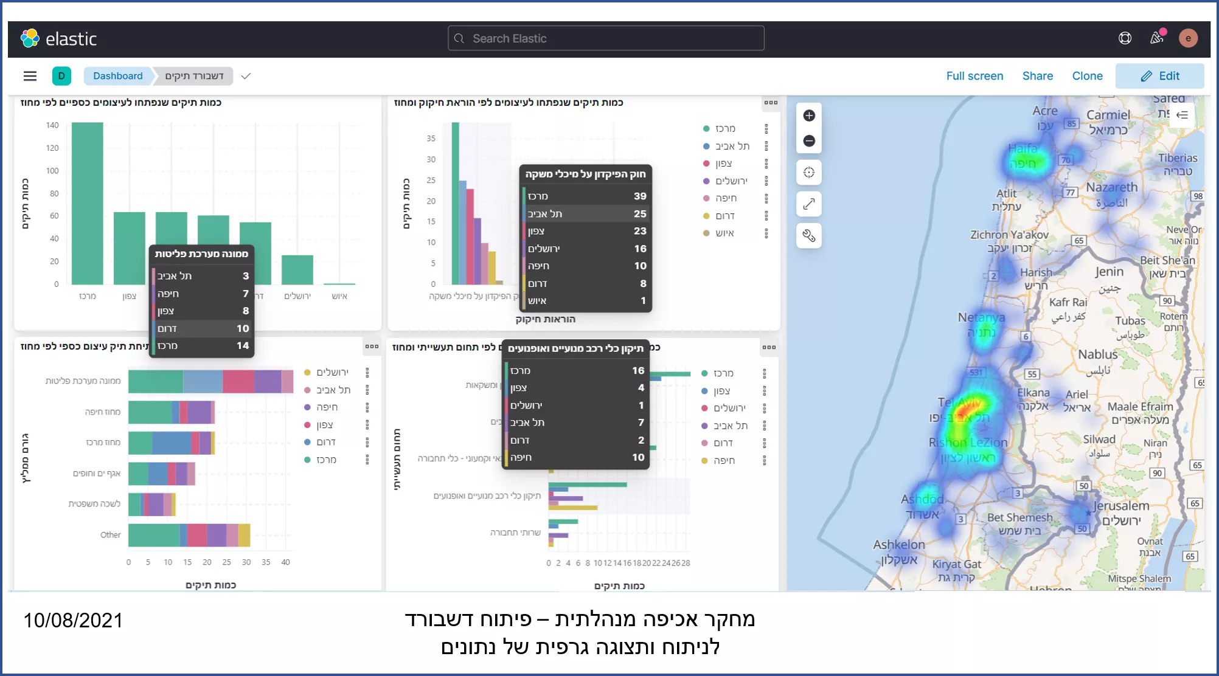The height and width of the screenshot is (676, 1219).
Task: Open the map measure tool
Action: (809, 204)
